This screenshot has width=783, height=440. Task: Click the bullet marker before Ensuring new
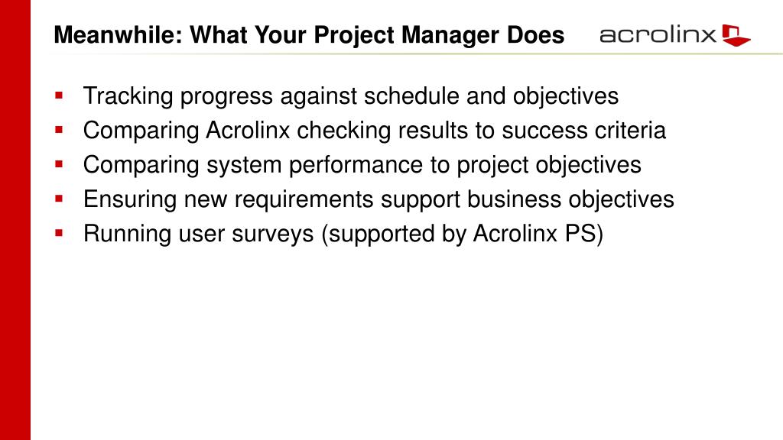(x=59, y=199)
